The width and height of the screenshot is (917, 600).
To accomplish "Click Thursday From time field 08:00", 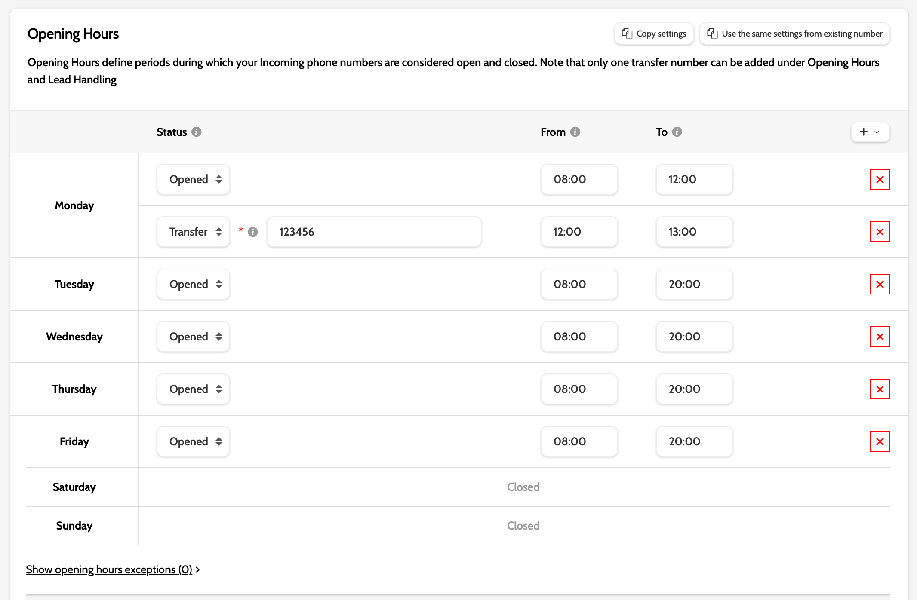I will click(x=579, y=389).
